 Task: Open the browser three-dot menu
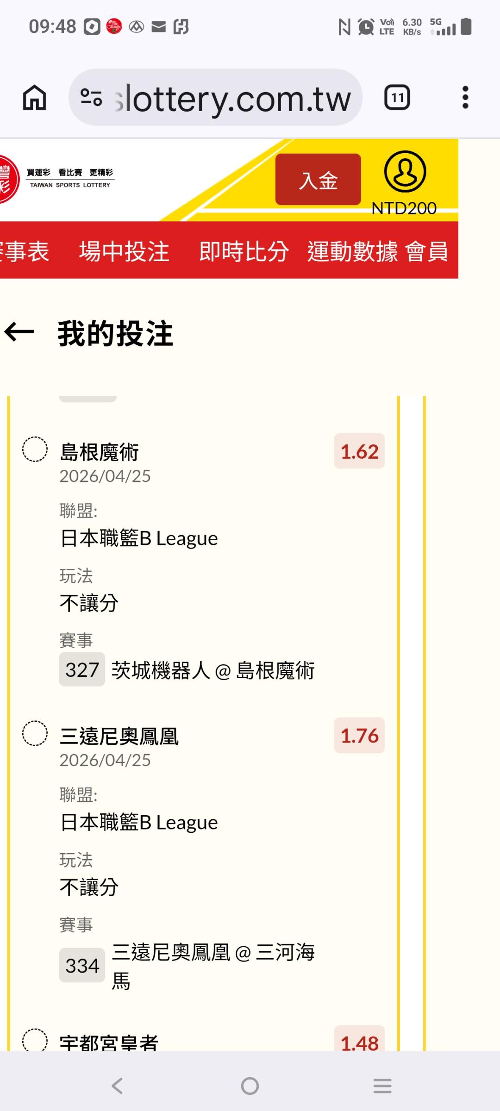click(x=465, y=98)
